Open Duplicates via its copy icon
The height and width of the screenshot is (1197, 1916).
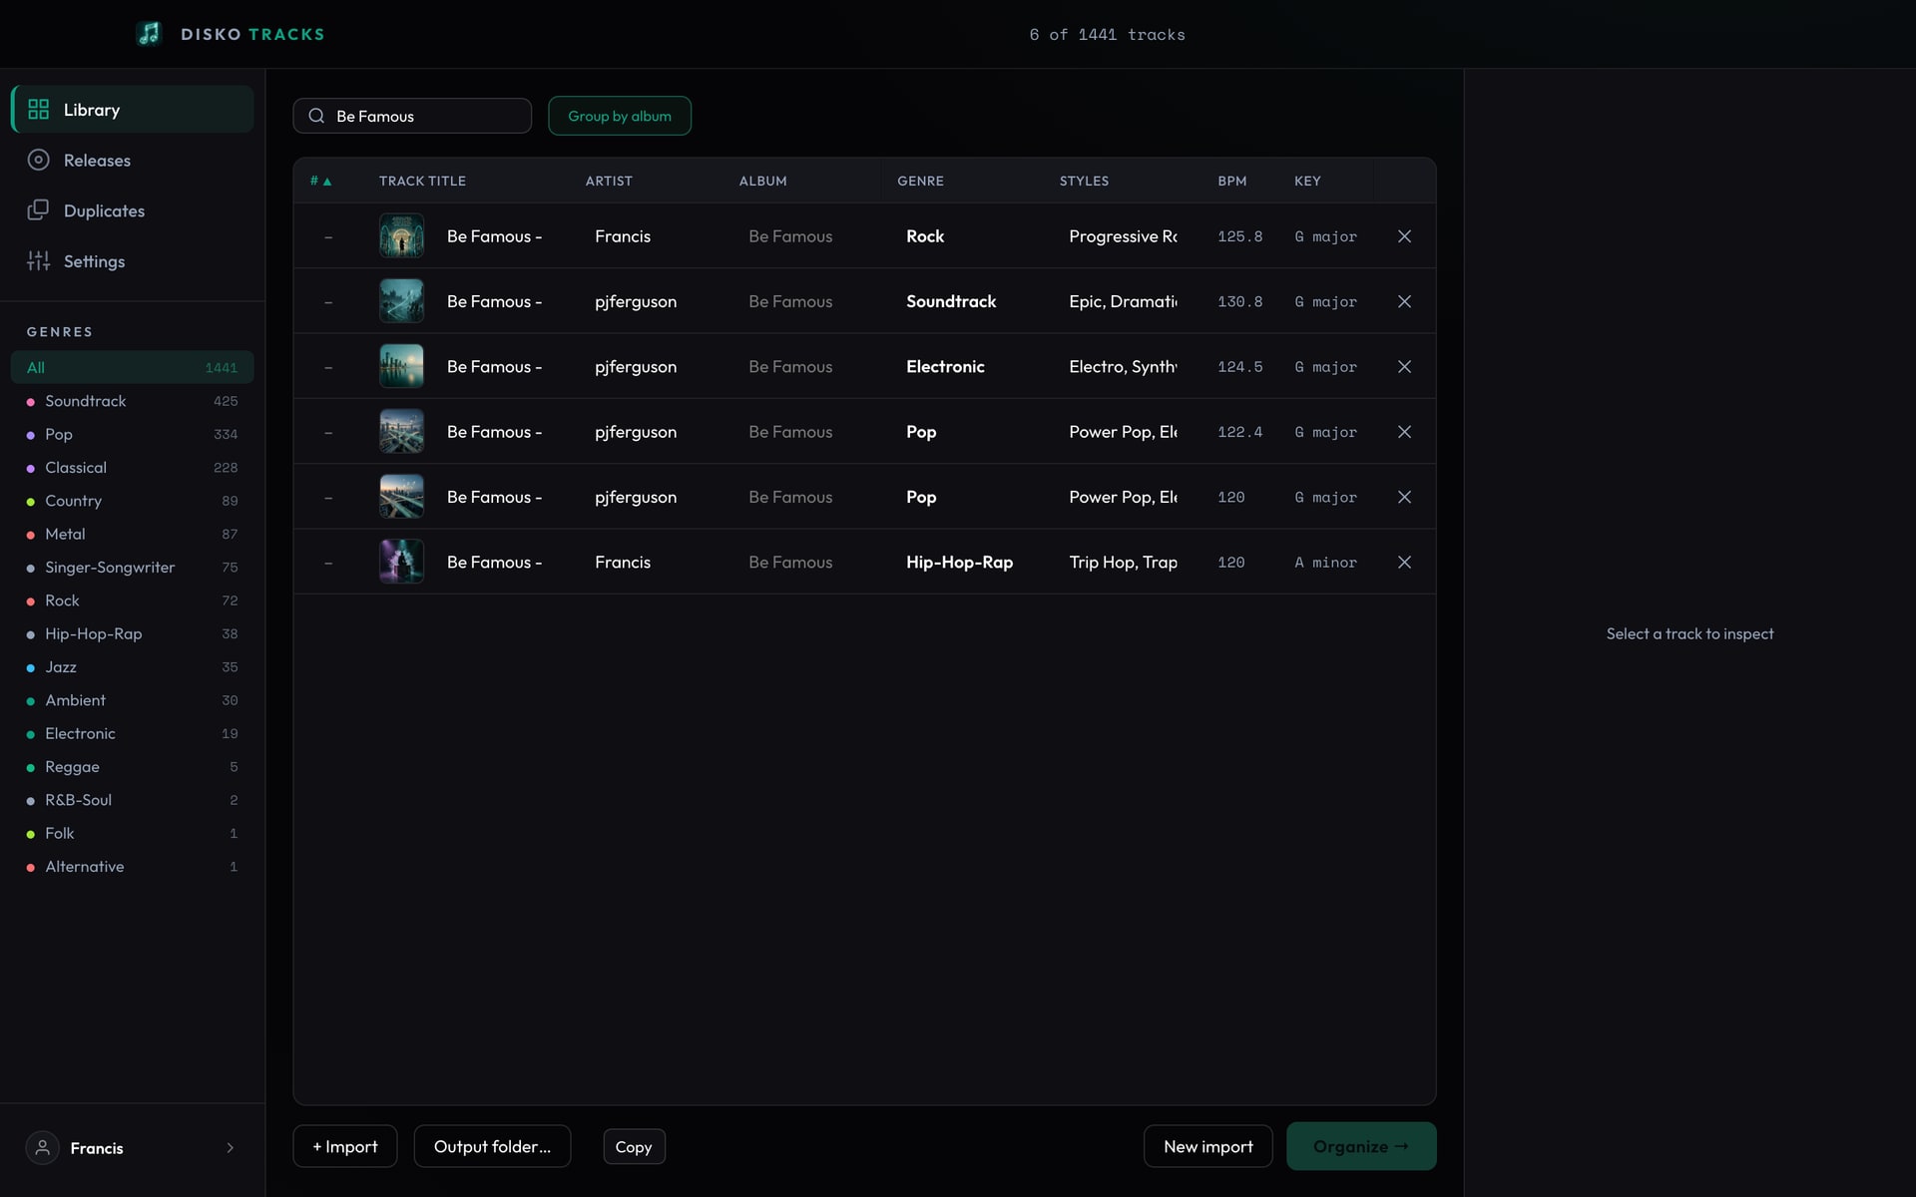[39, 210]
